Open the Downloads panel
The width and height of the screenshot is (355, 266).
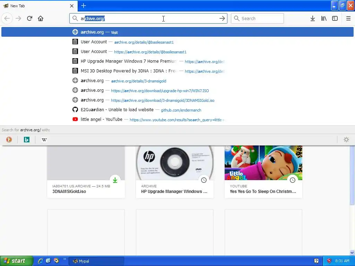[x=312, y=18]
